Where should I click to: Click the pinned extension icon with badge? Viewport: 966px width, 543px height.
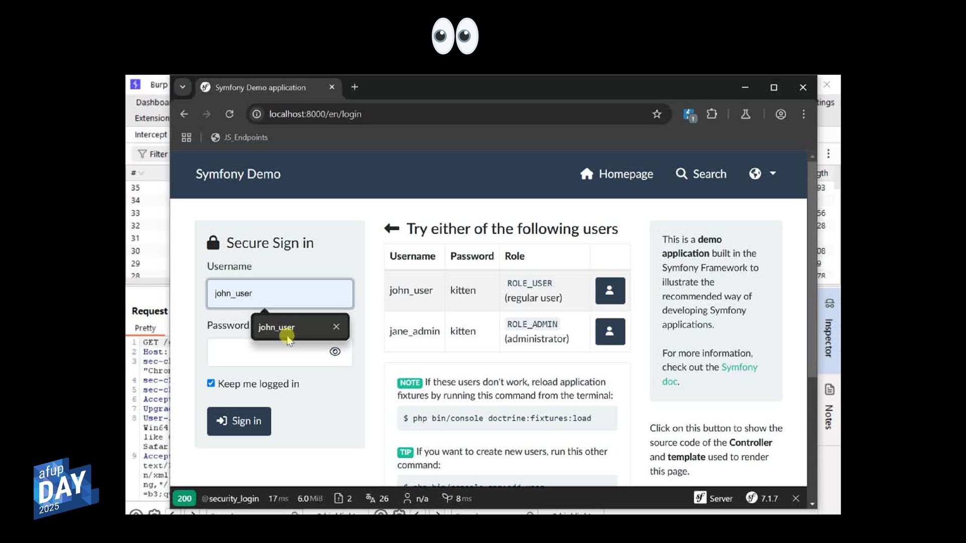(x=689, y=115)
